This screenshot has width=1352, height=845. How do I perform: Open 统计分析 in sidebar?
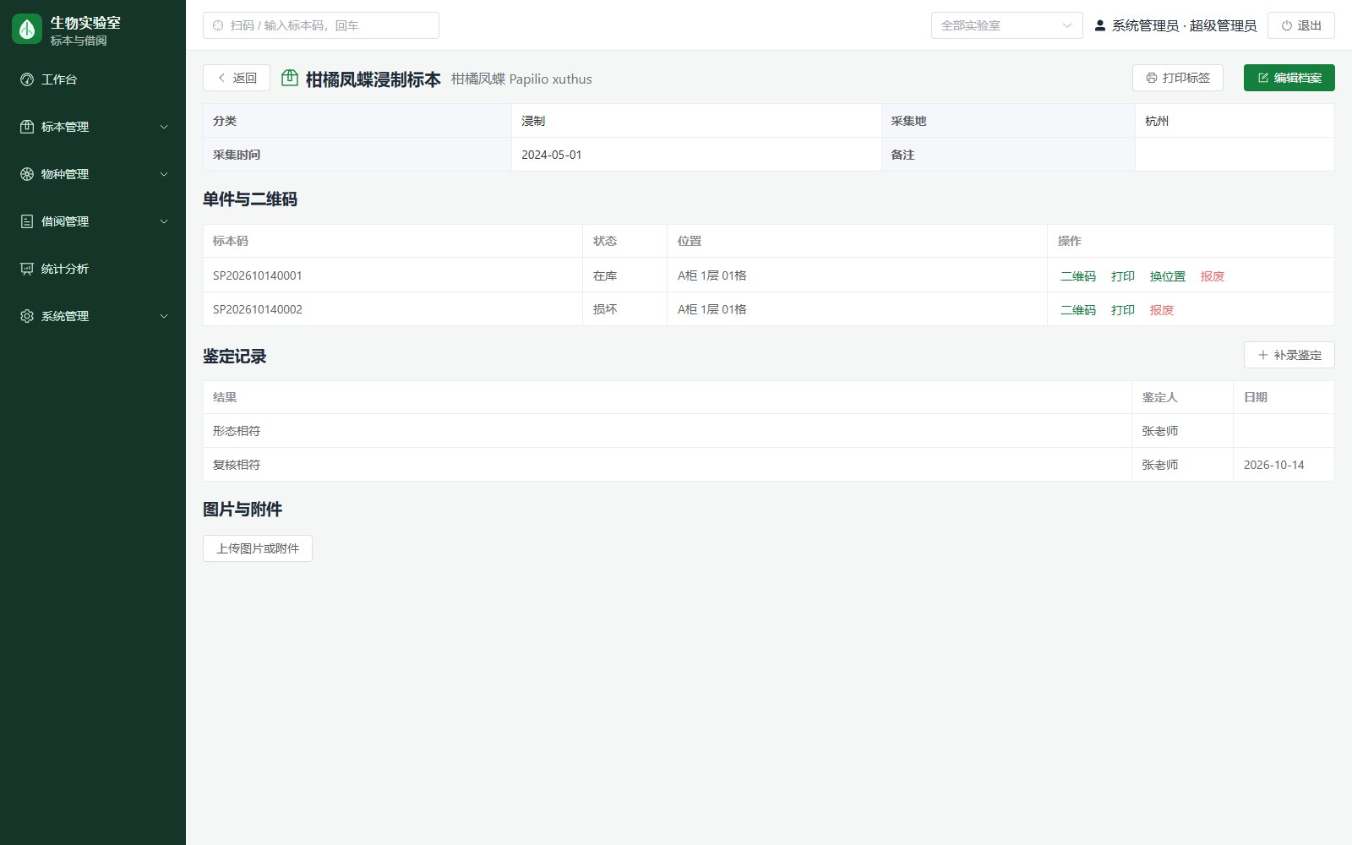pos(93,269)
